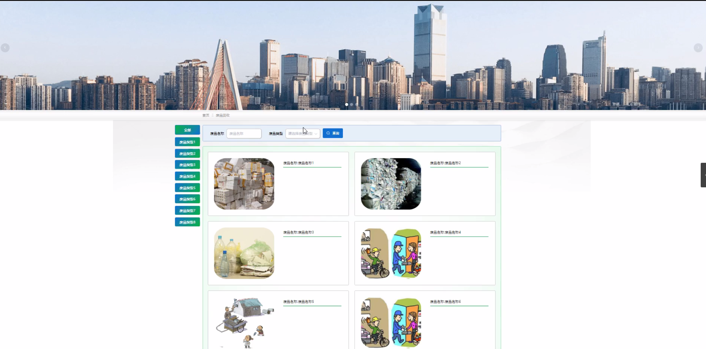
Task: Open the 废品类型 dropdown selector
Action: point(302,134)
